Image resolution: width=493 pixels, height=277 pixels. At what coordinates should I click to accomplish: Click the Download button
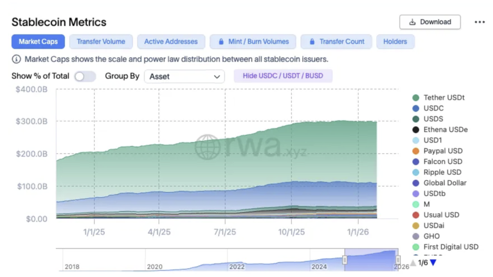click(x=430, y=22)
